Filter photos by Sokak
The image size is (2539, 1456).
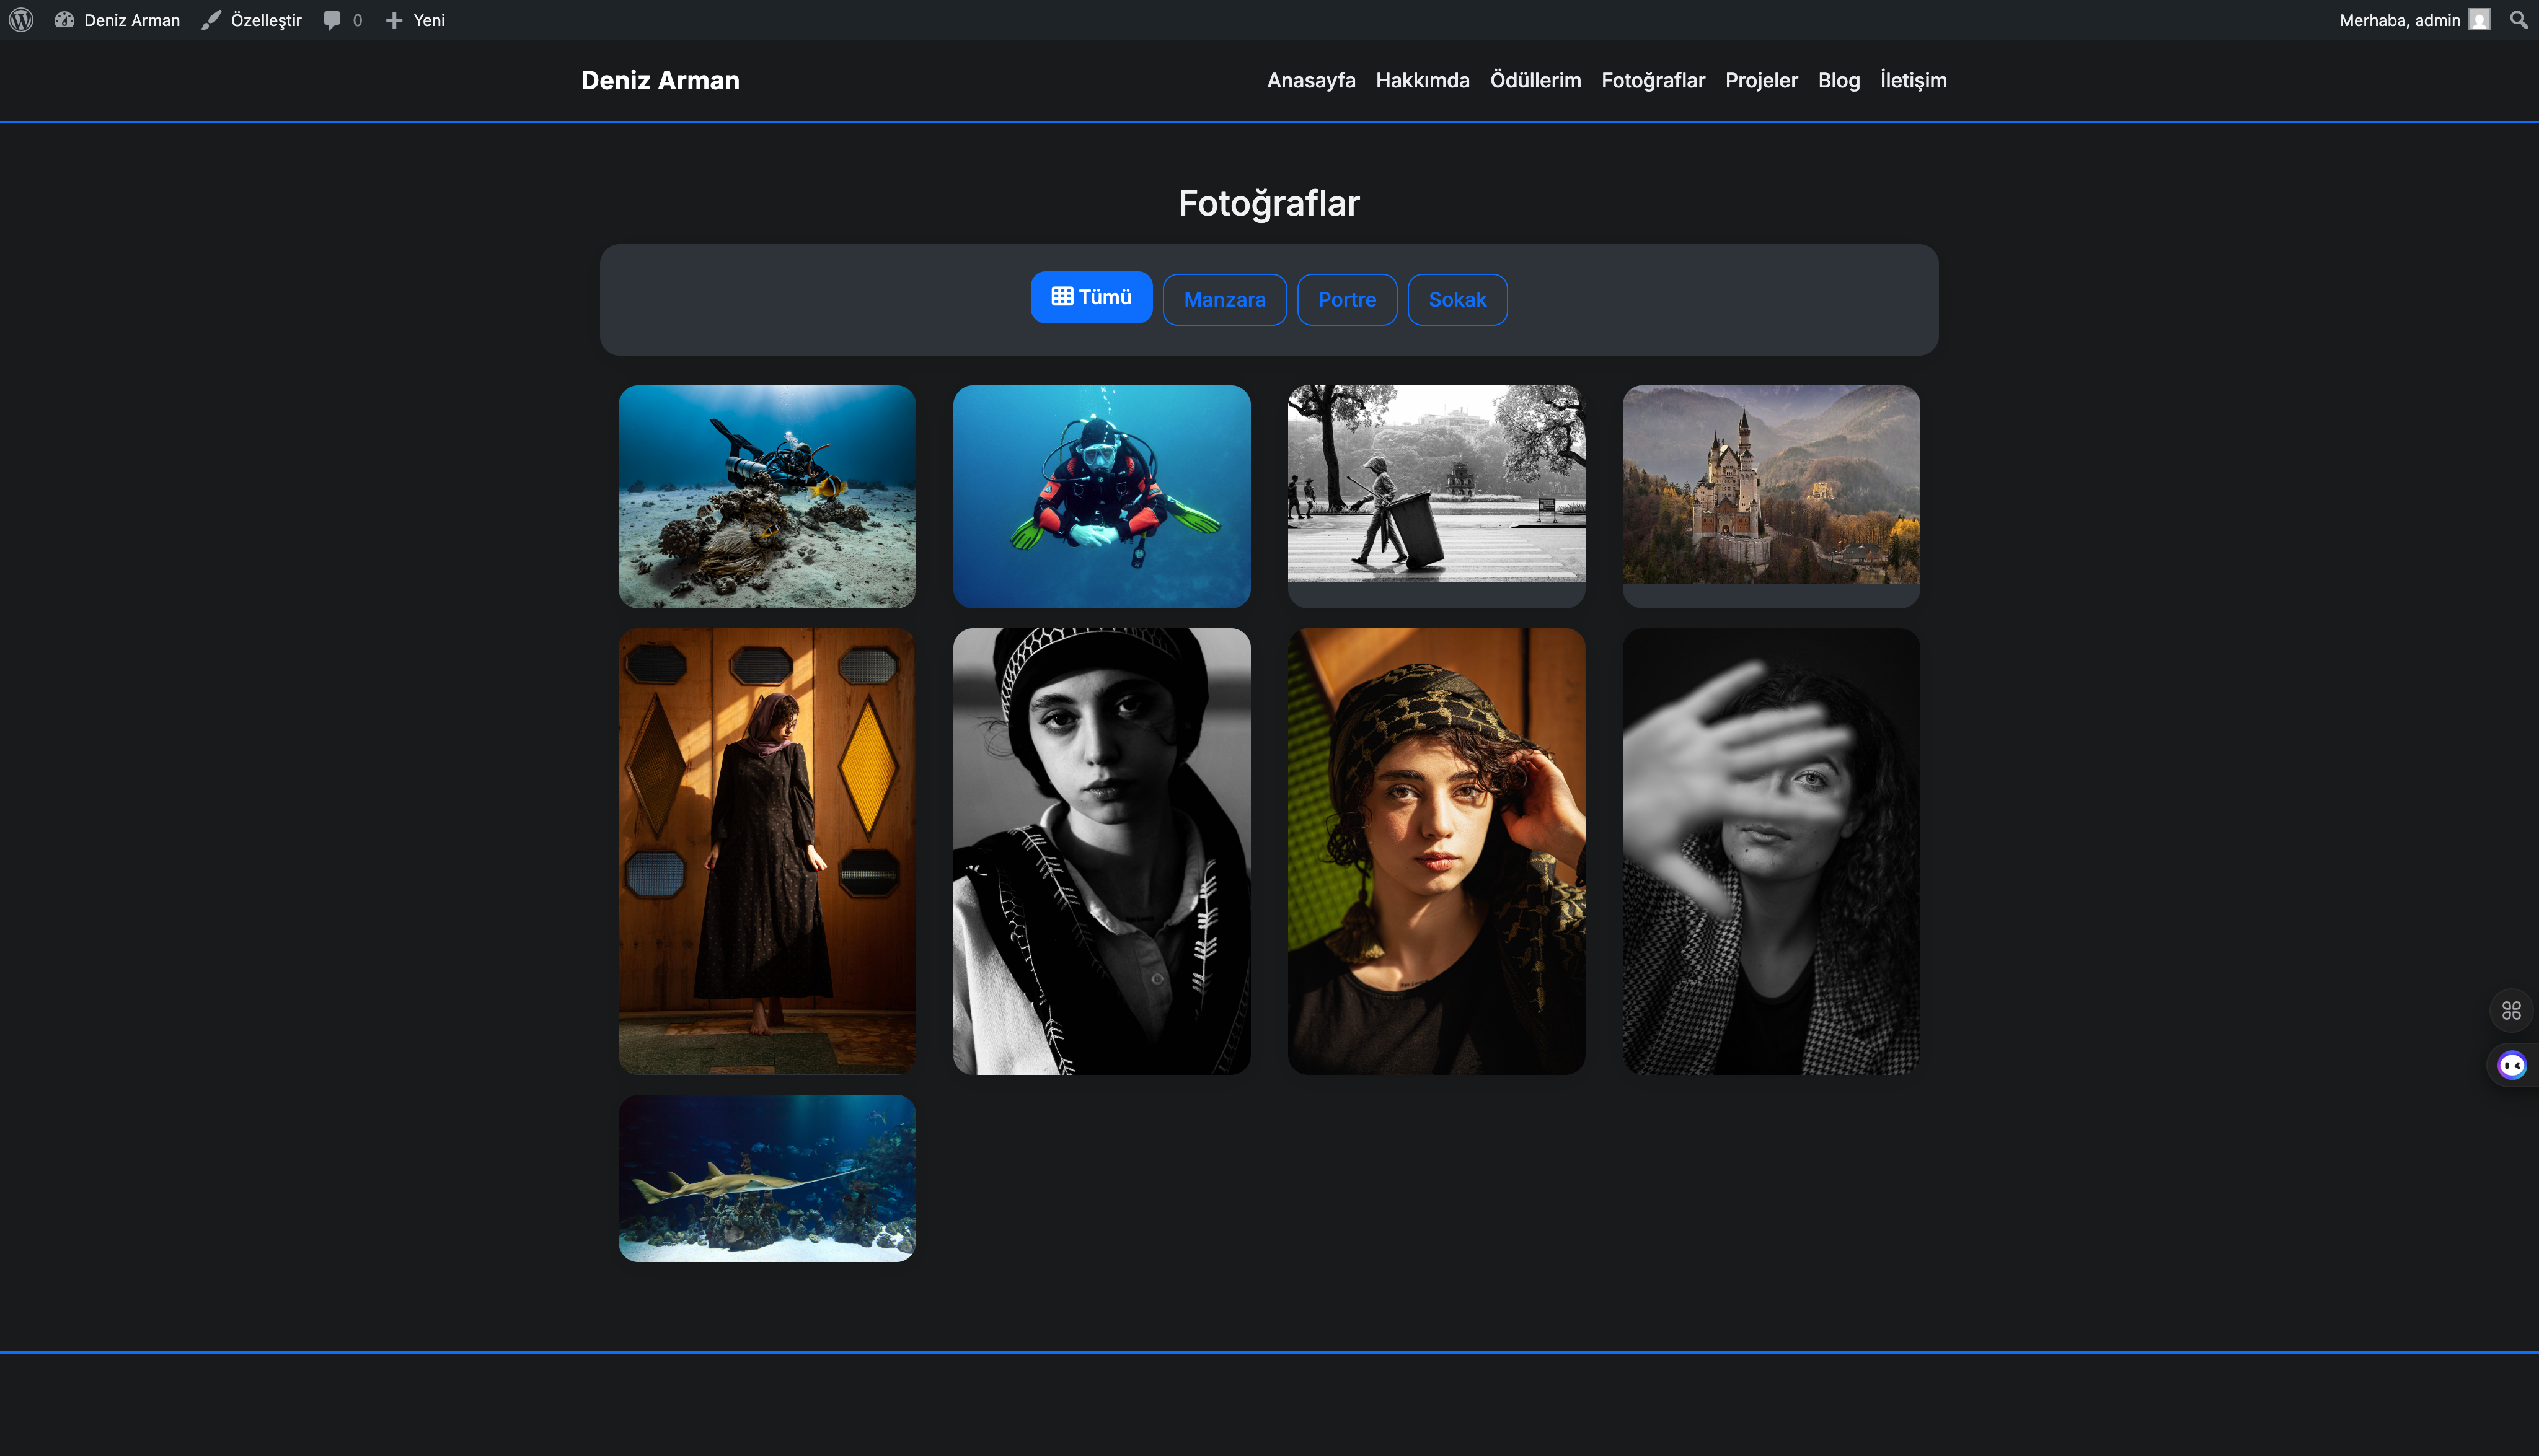coord(1457,300)
